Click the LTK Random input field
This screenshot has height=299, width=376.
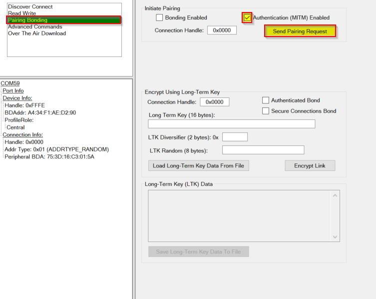tap(263, 150)
